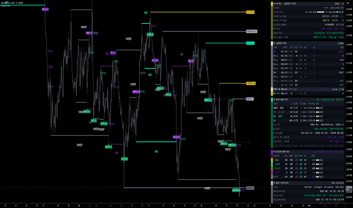The width and height of the screenshot is (353, 208).
Task: Select the NY PM session row
Action: point(308,173)
